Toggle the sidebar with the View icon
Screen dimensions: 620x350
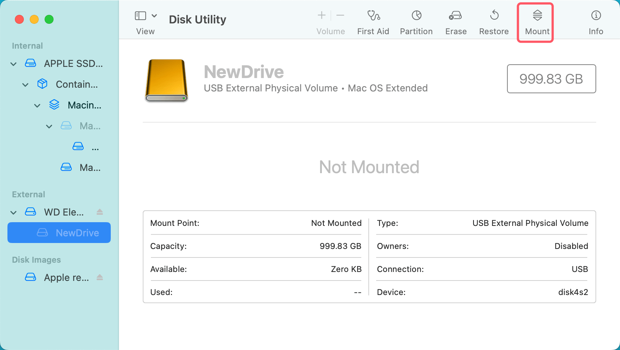click(x=140, y=16)
